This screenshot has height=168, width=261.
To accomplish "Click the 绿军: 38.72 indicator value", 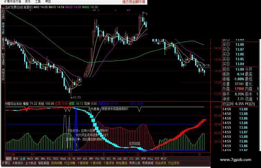I will pyautogui.click(x=76, y=103).
